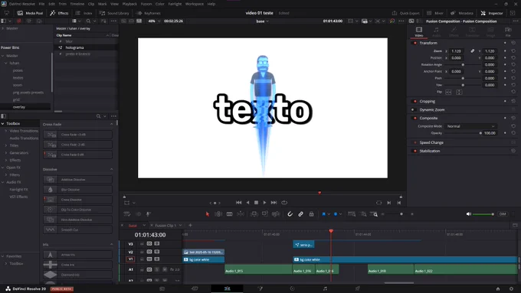
Task: Collapse the Toolbox tree node
Action: [x=2, y=123]
